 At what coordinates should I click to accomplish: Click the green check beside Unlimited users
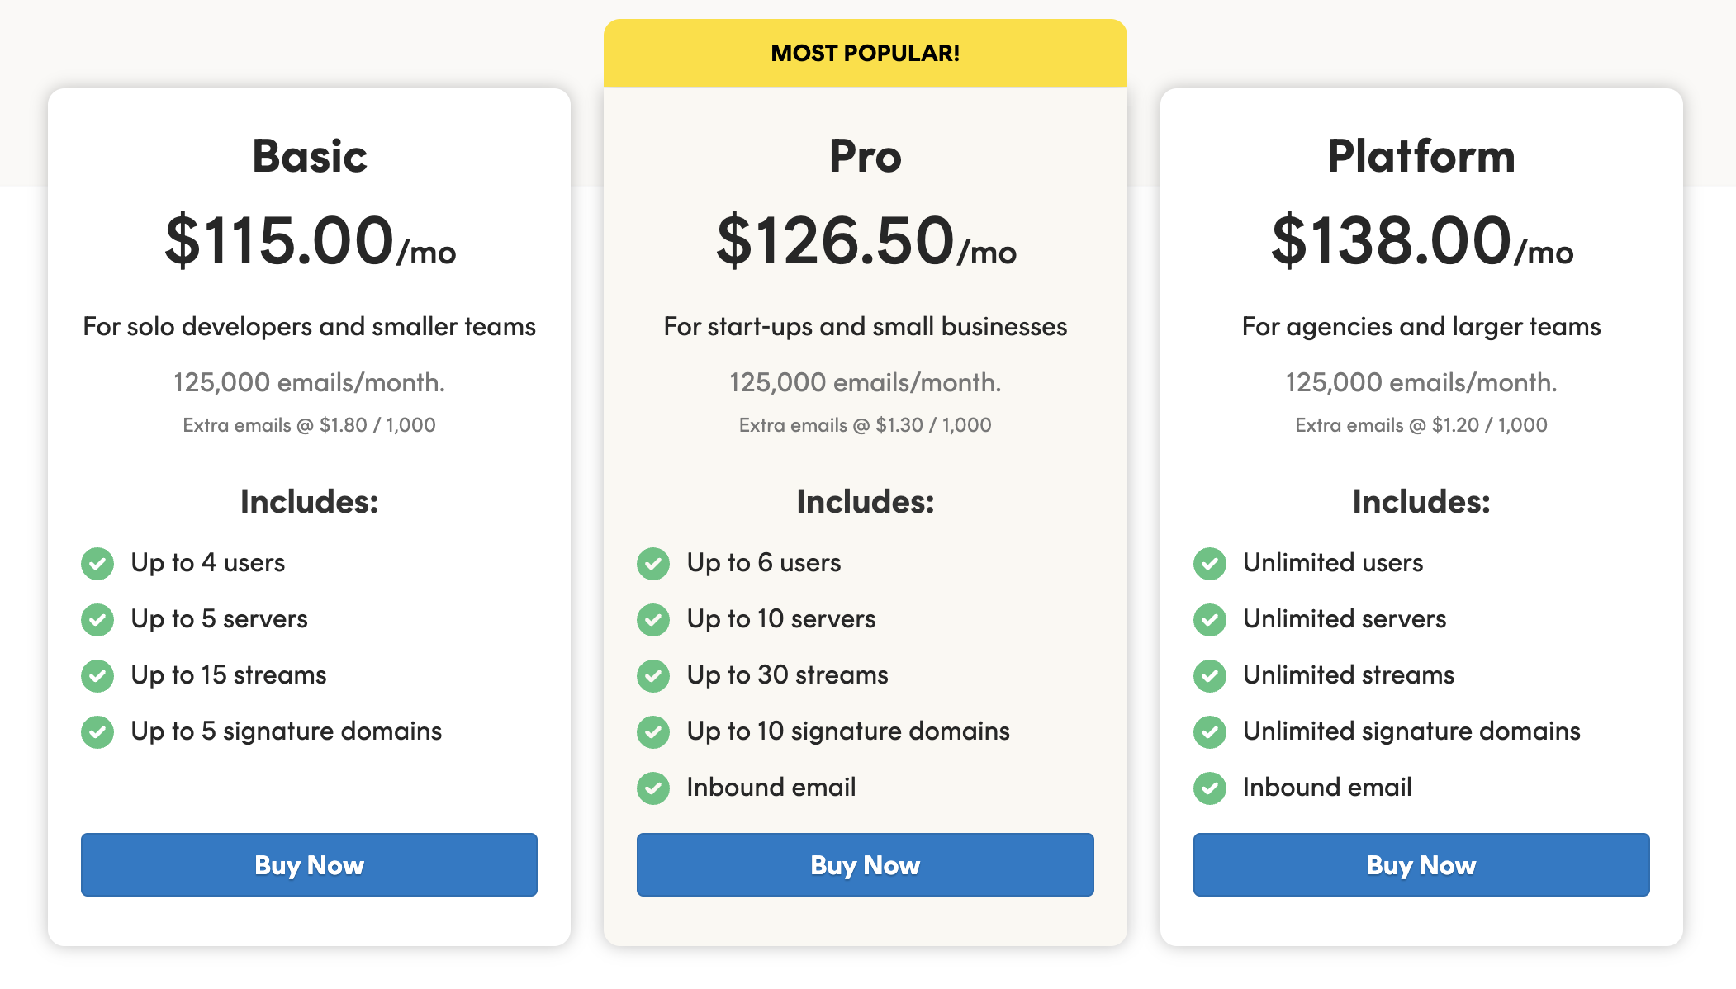coord(1210,564)
